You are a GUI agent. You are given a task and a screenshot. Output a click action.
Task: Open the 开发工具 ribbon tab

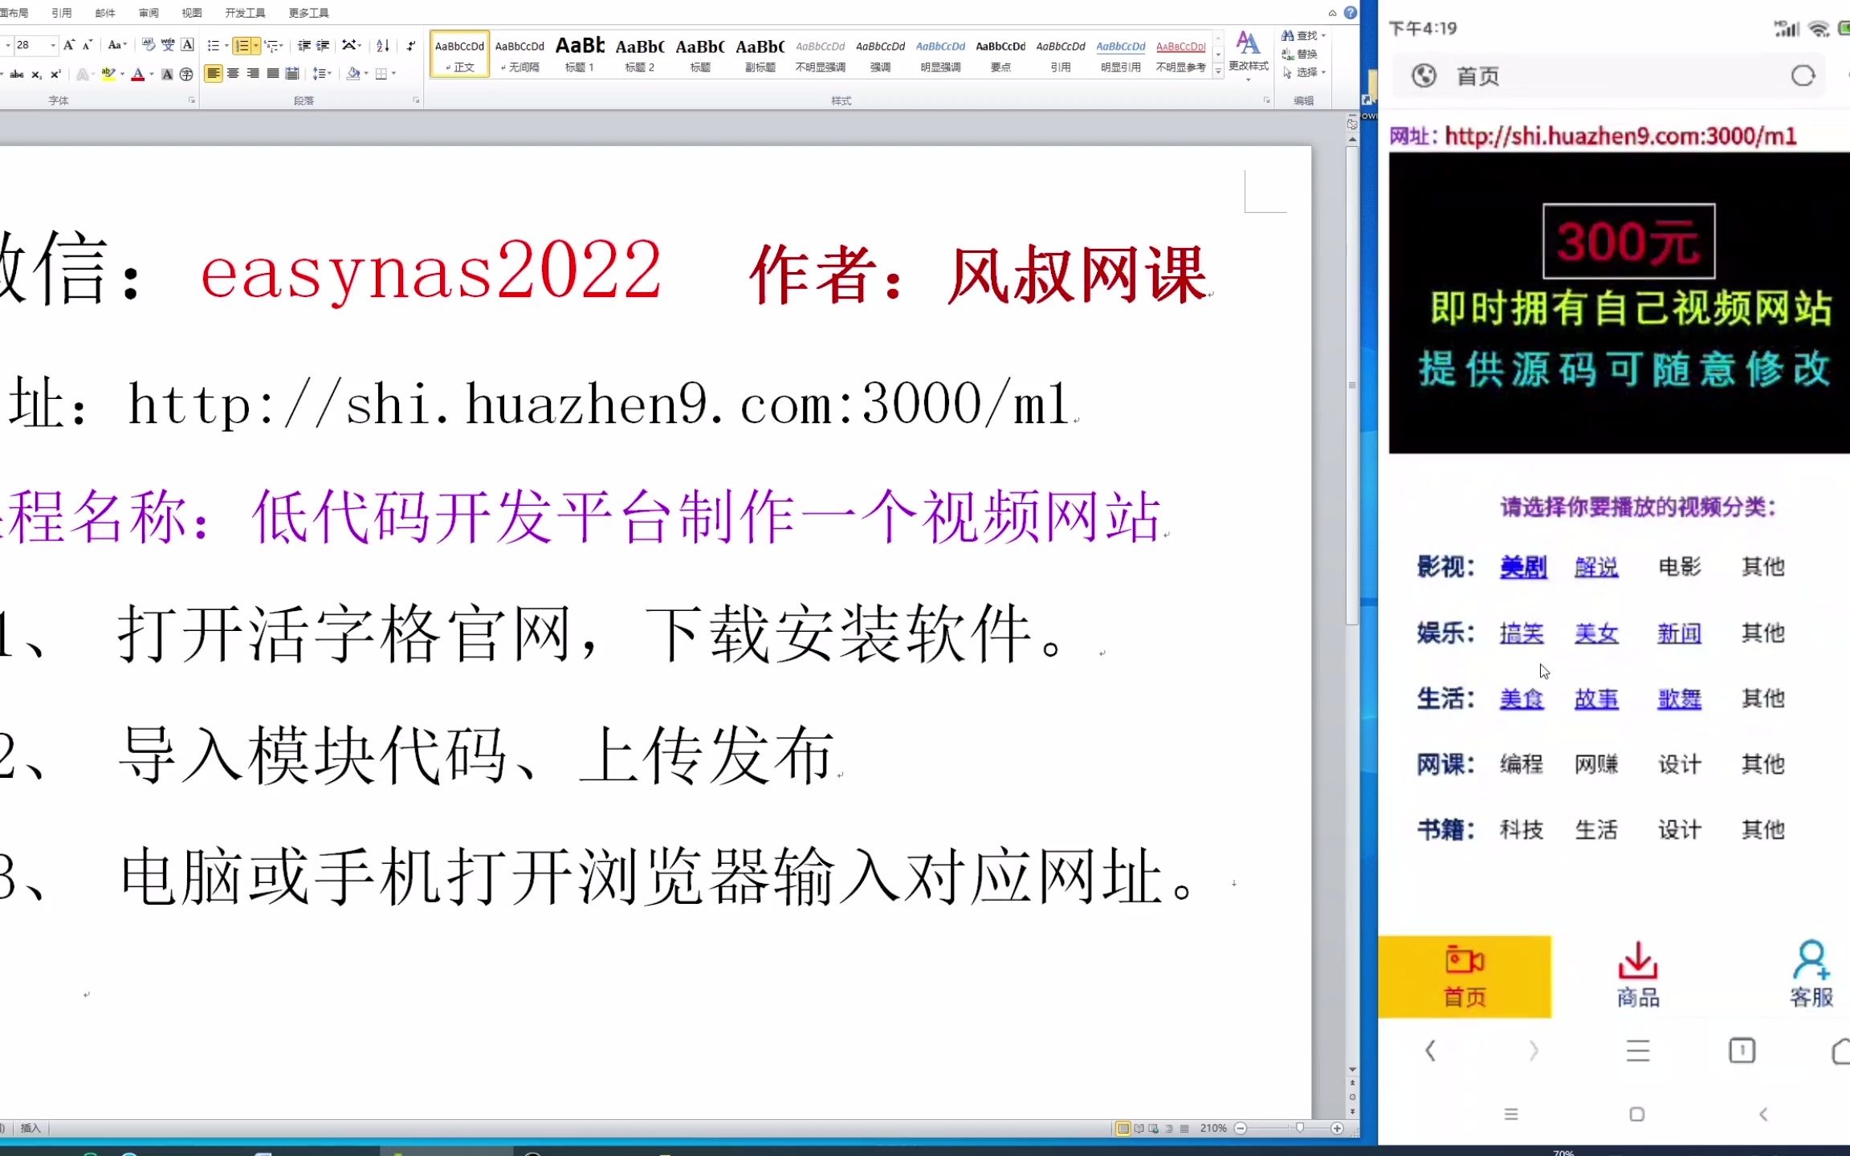pos(245,13)
